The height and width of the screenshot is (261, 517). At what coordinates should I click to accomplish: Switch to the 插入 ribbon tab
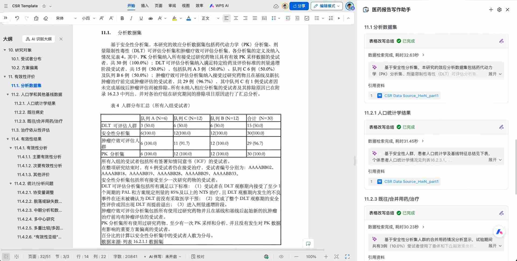pos(145,5)
